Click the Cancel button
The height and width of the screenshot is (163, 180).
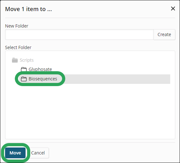click(x=38, y=153)
